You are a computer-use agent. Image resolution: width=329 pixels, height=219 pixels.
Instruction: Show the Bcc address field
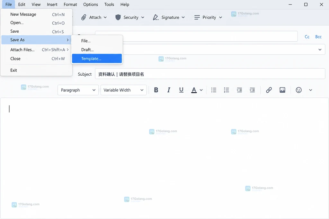[318, 37]
